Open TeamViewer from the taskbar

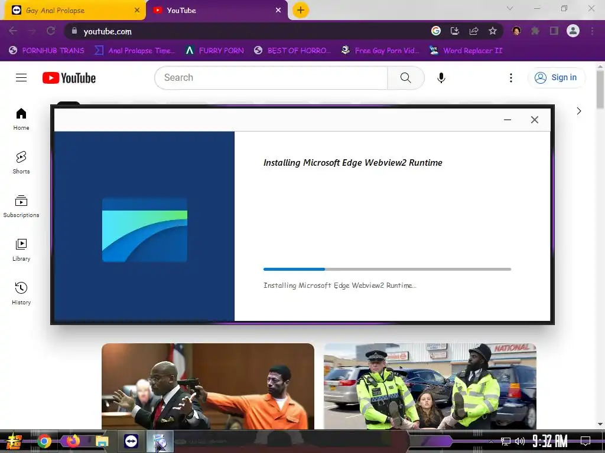pyautogui.click(x=131, y=441)
